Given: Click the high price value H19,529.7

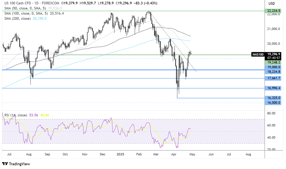Looking at the screenshot, I should (88, 3).
